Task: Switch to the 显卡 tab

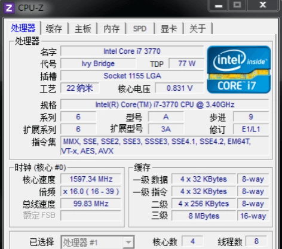Action: pyautogui.click(x=169, y=29)
